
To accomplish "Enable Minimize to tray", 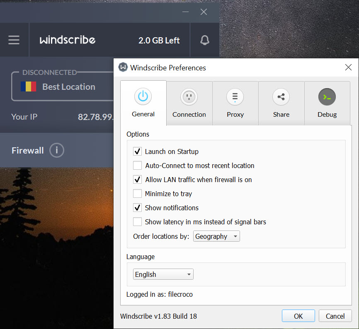I will [137, 194].
